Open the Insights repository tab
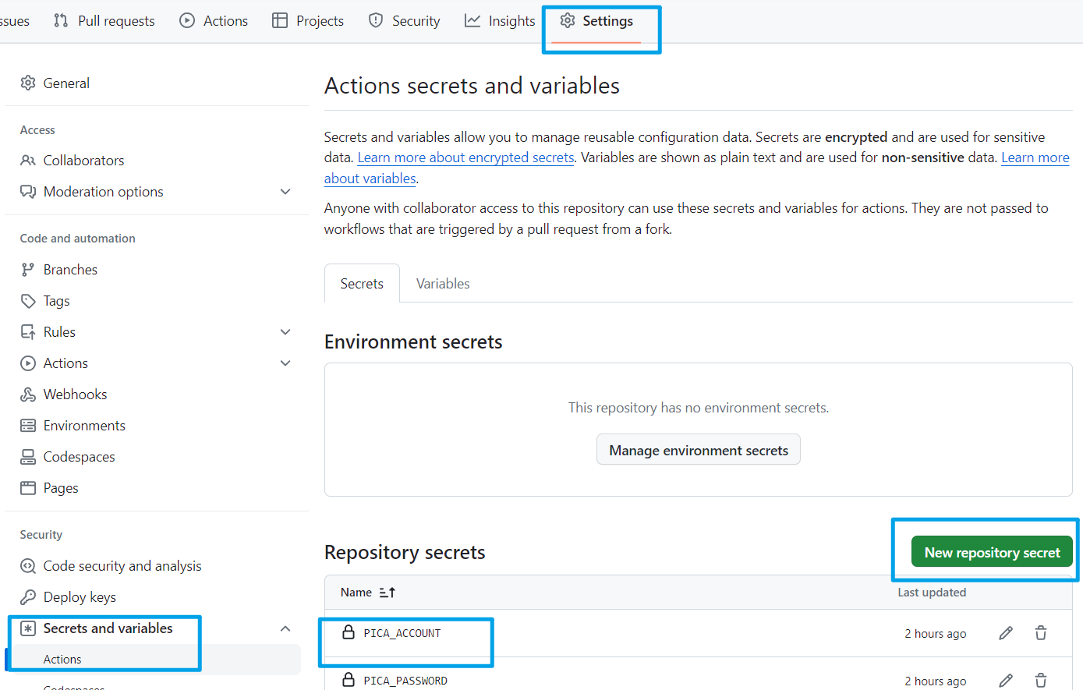Viewport: 1083px width, 690px height. (501, 21)
